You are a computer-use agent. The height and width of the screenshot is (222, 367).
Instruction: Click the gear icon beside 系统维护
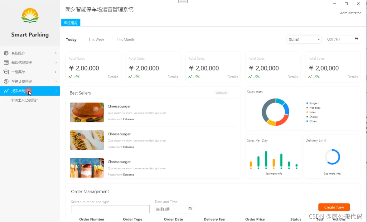pos(6,53)
